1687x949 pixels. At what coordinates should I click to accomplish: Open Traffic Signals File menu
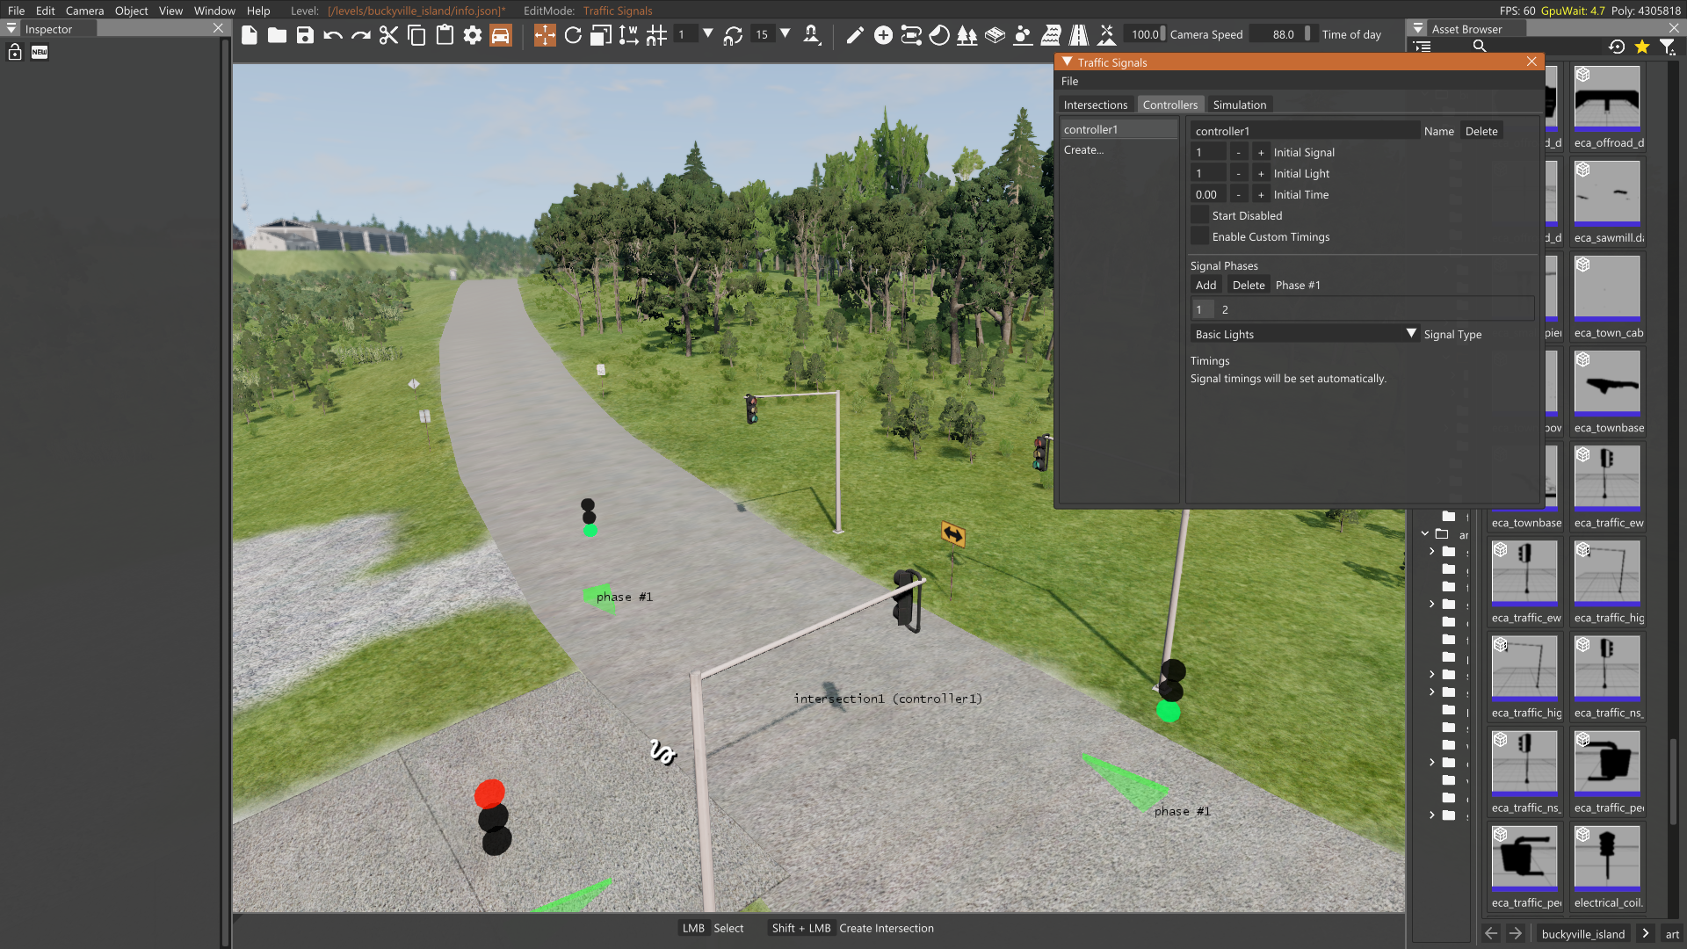(1069, 81)
